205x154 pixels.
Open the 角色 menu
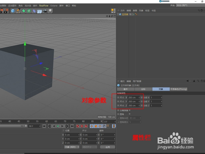coord(20,6)
